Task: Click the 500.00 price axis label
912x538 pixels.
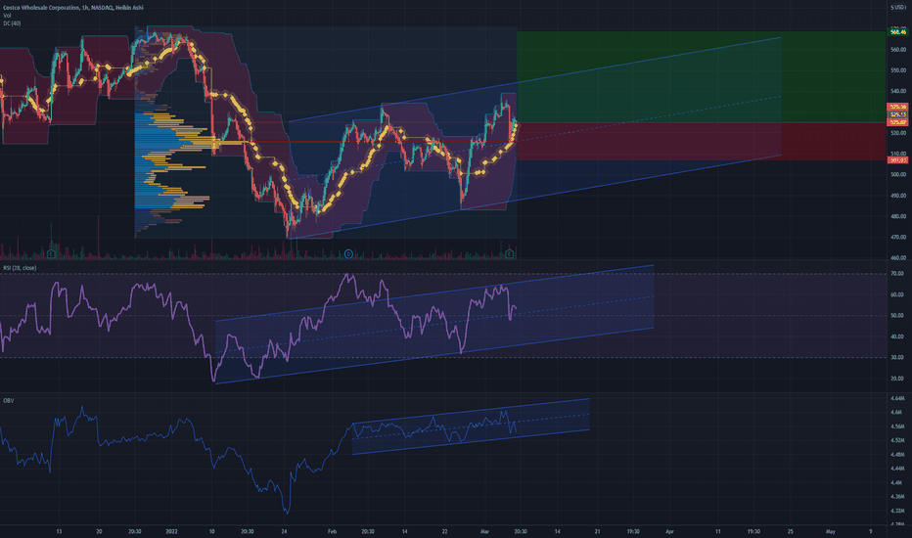Action: [898, 174]
